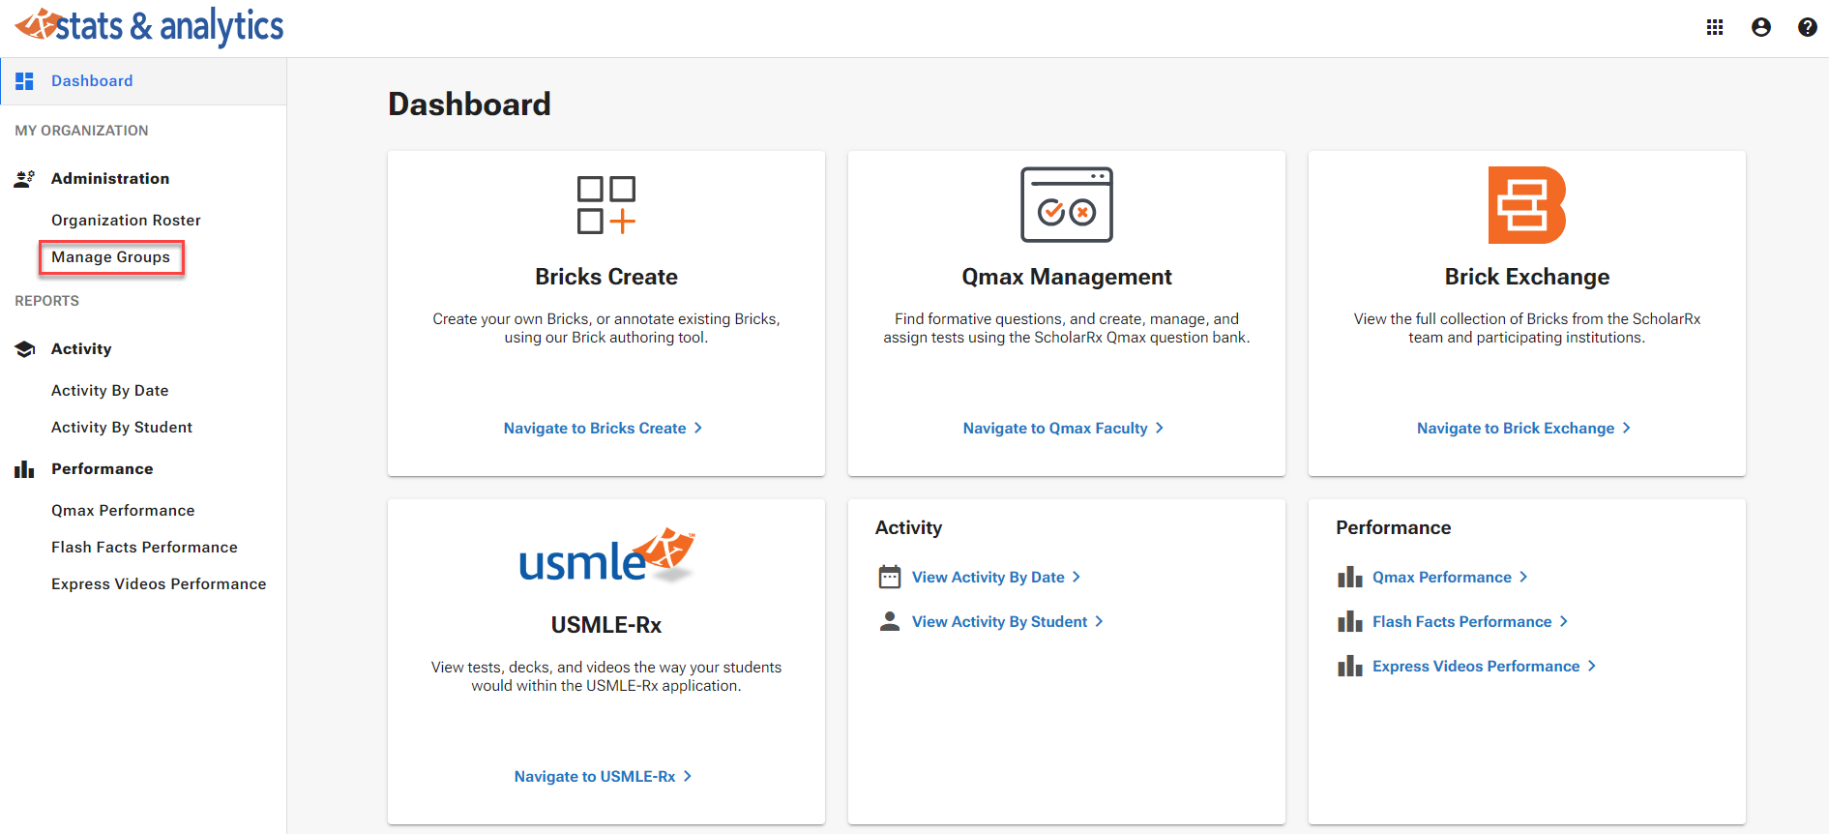The height and width of the screenshot is (834, 1829).
Task: Open Flash Facts Performance link in Performance card
Action: click(x=1461, y=622)
